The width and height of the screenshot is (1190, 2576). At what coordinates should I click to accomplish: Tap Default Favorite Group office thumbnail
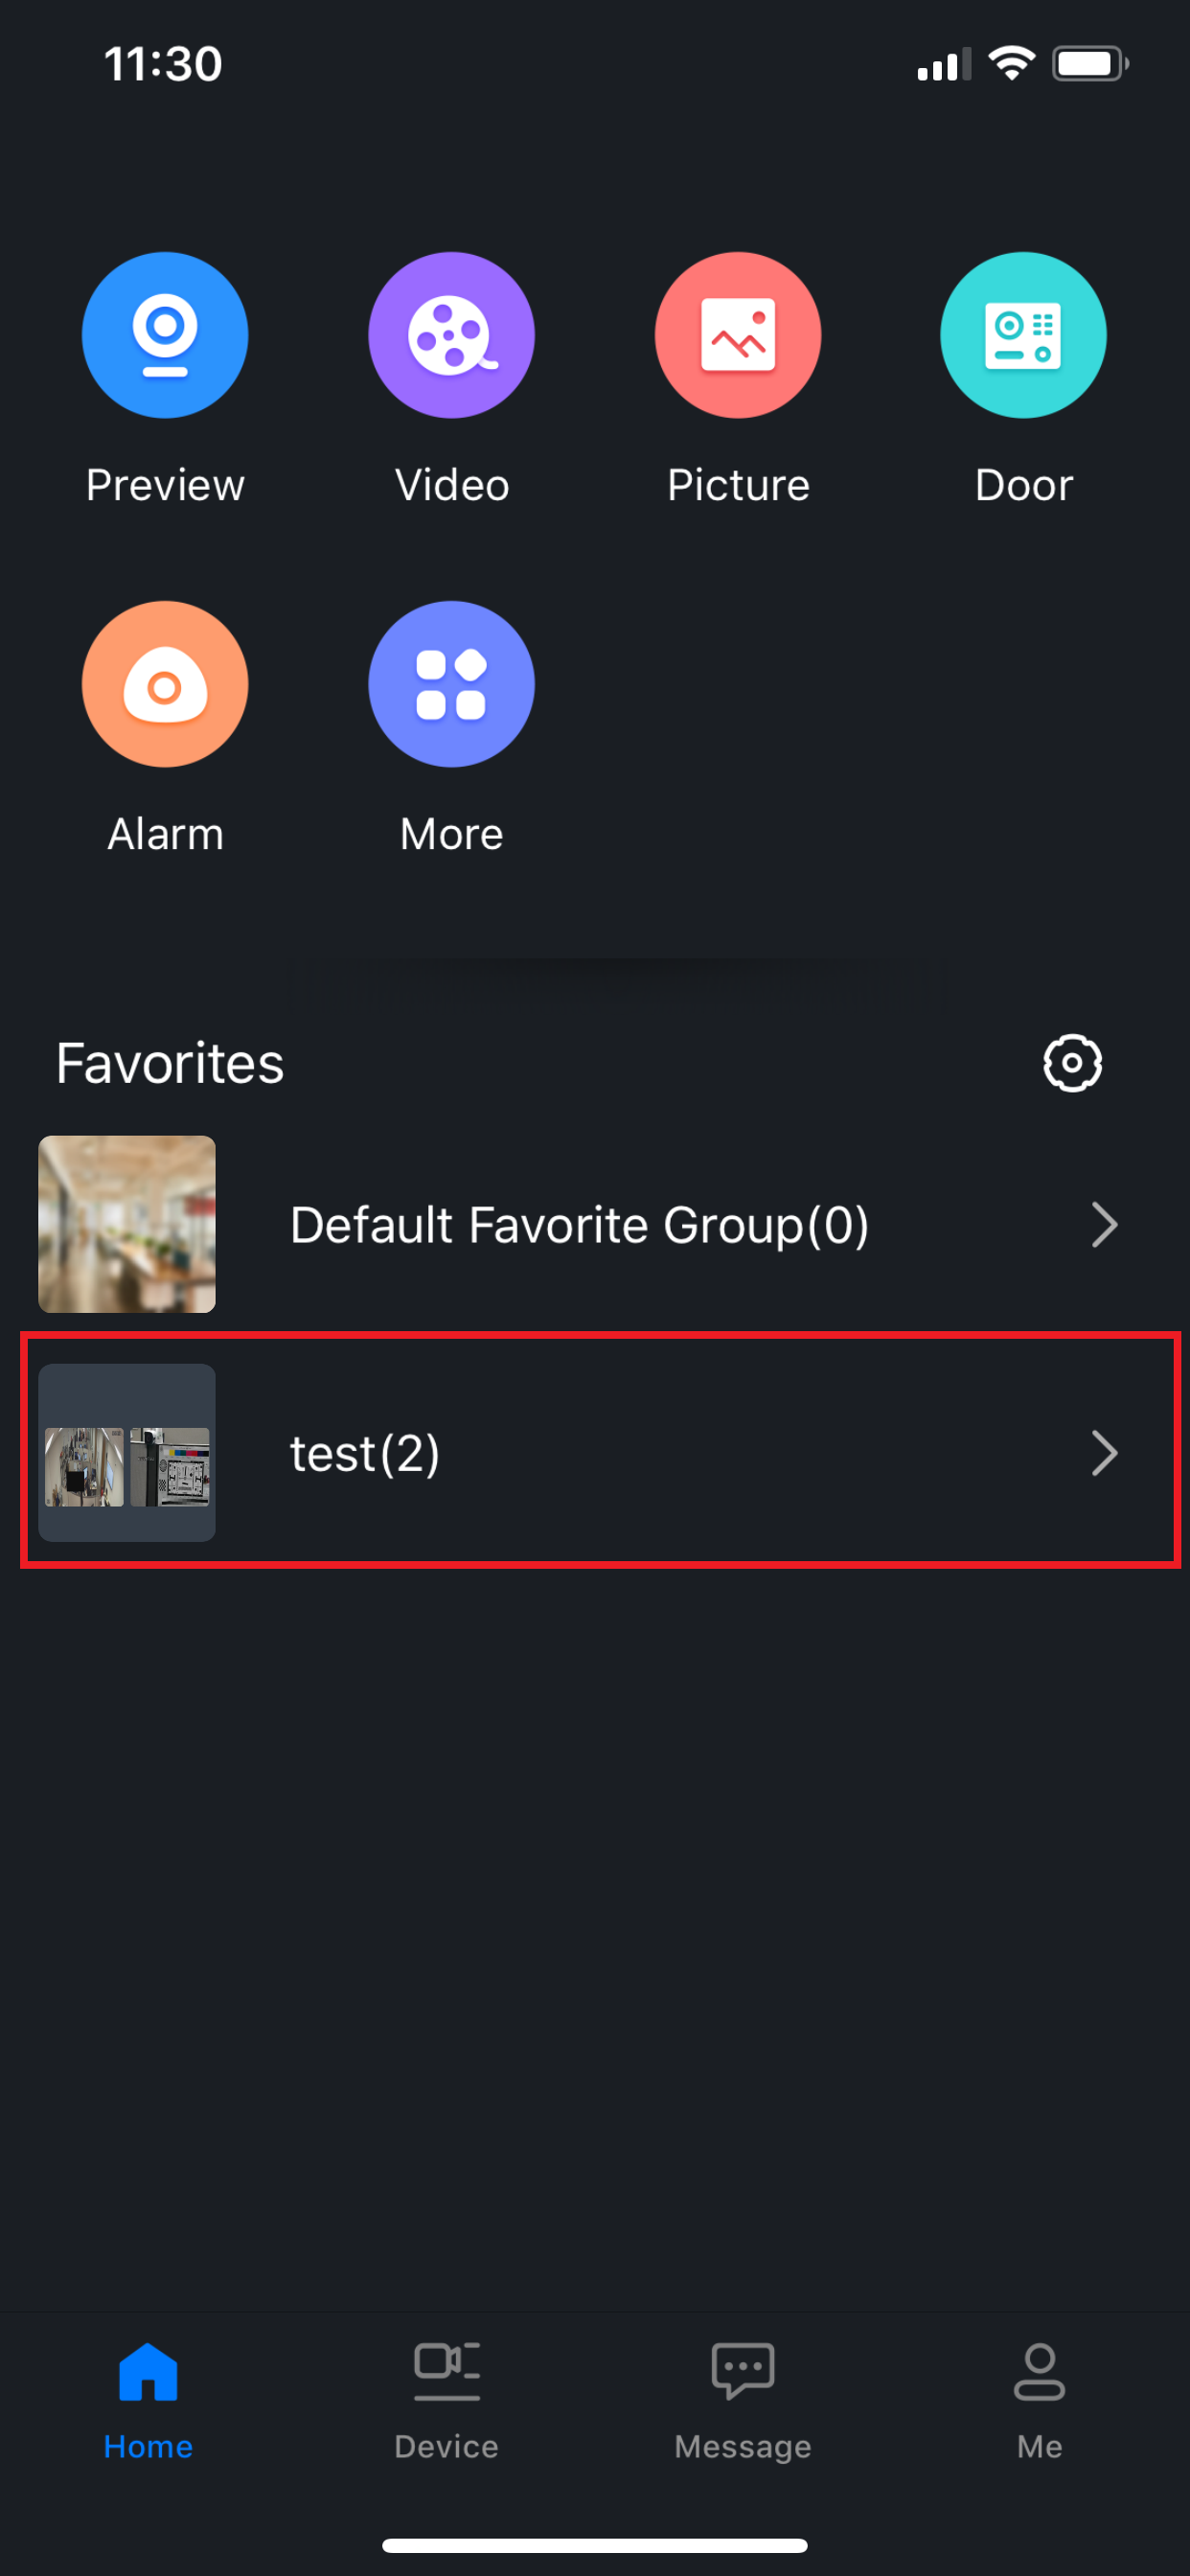(127, 1224)
